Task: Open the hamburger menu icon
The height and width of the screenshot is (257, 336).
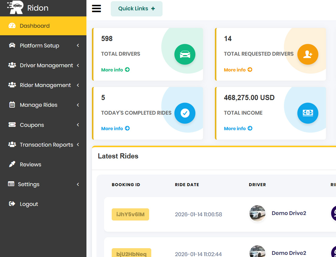Action: [96, 9]
